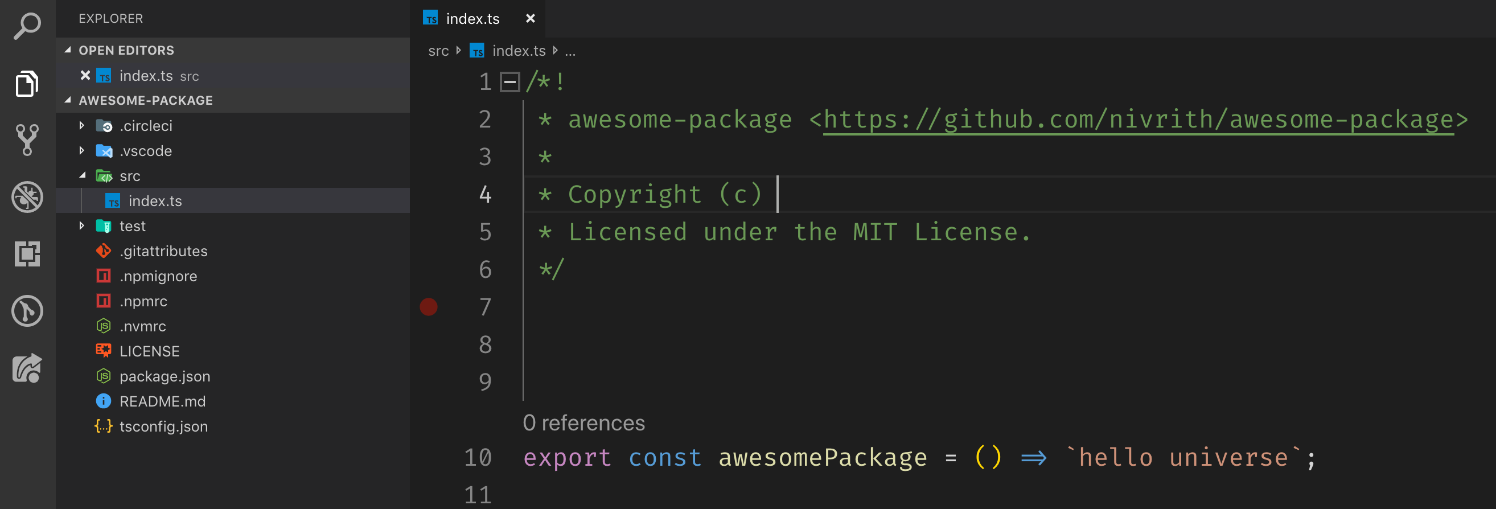Click the const keyword on line 10

tap(665, 458)
